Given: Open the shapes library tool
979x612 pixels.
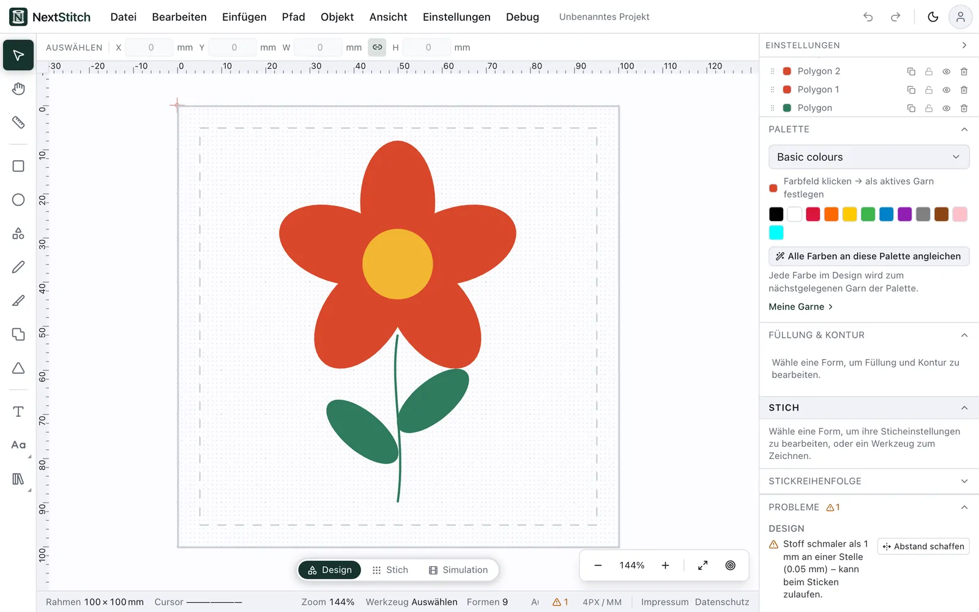Looking at the screenshot, I should coord(18,233).
